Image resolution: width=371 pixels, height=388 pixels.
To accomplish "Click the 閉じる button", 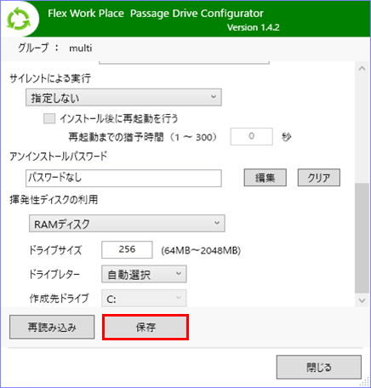I will pos(319,368).
